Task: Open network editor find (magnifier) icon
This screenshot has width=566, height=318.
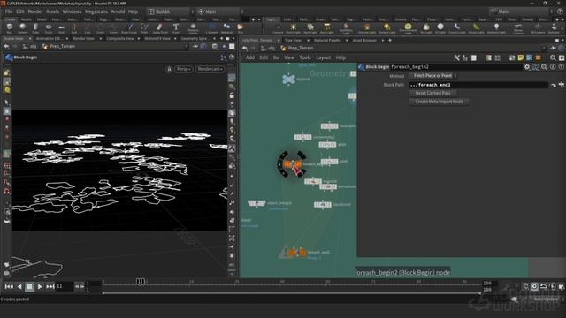Action: click(x=553, y=57)
